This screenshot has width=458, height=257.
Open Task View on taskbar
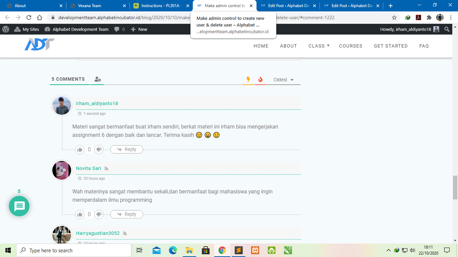[x=140, y=250]
